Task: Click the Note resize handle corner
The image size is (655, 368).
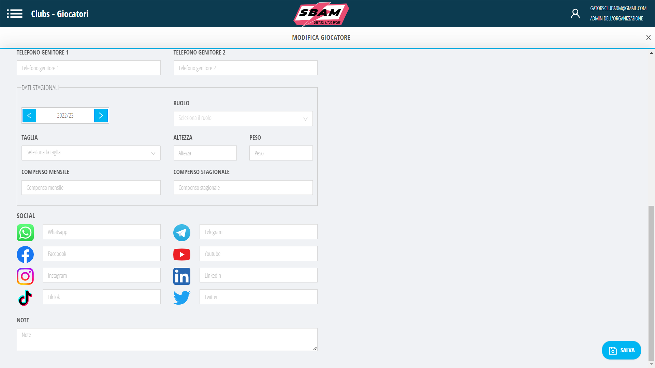Action: [315, 348]
